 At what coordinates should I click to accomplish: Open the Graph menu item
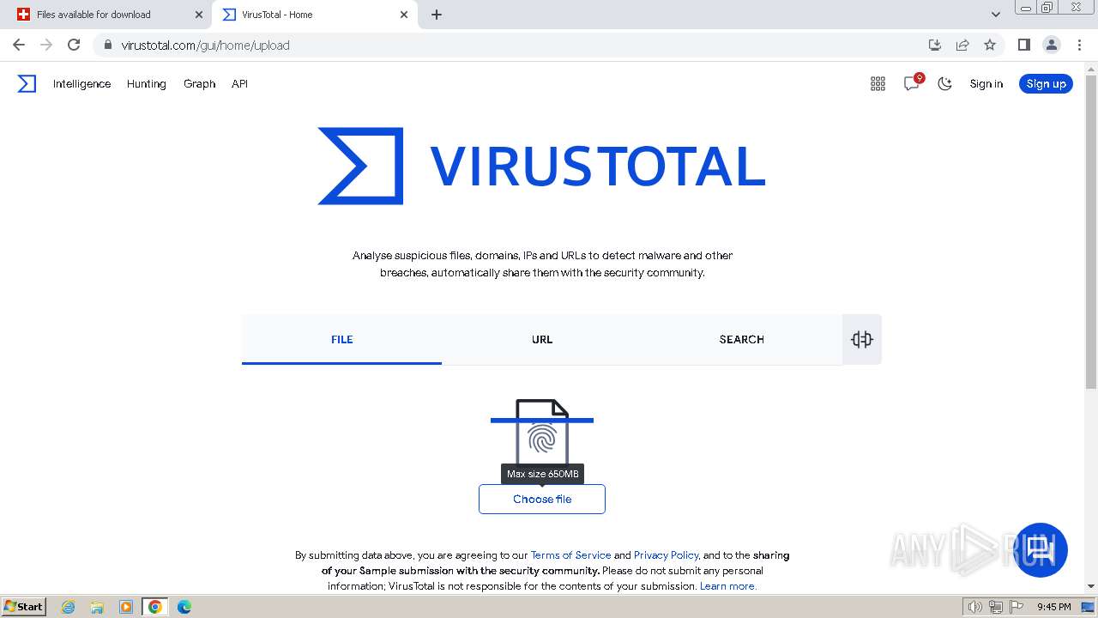pos(199,83)
